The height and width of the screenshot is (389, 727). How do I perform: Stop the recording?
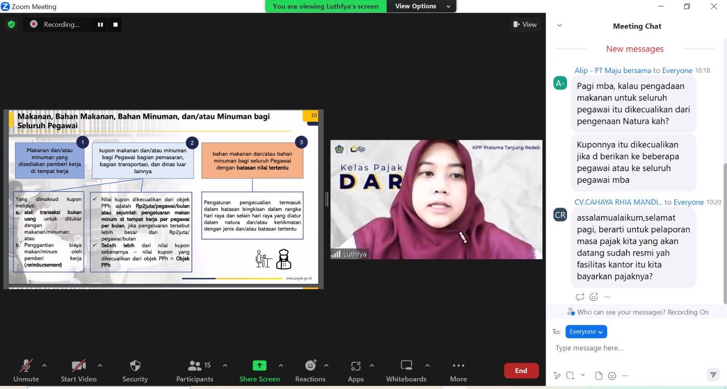(115, 25)
